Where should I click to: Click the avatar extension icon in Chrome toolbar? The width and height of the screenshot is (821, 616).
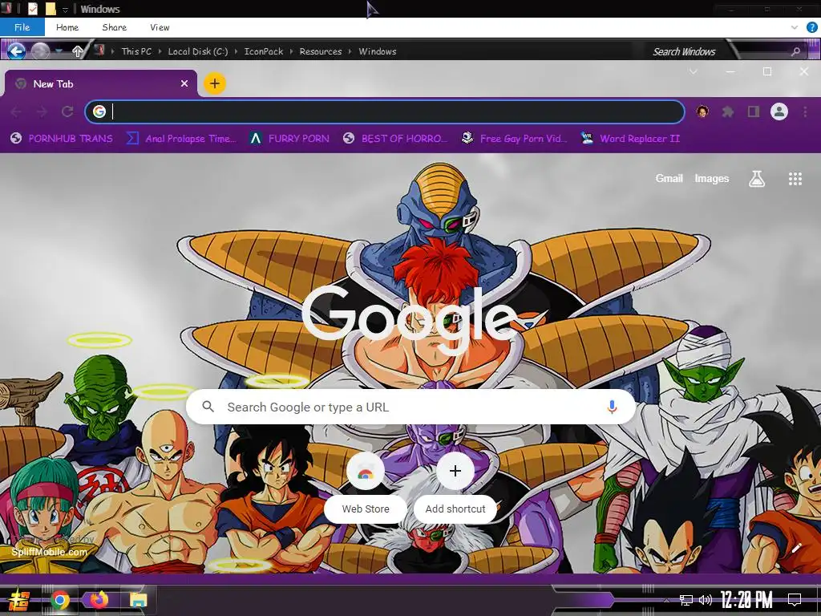point(702,111)
